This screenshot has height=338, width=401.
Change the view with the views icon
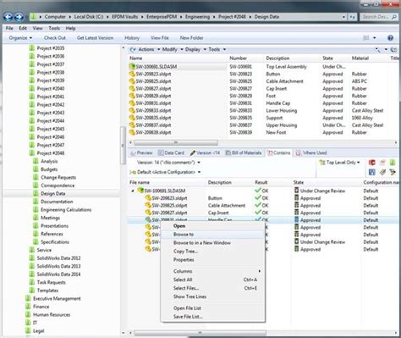pos(366,38)
